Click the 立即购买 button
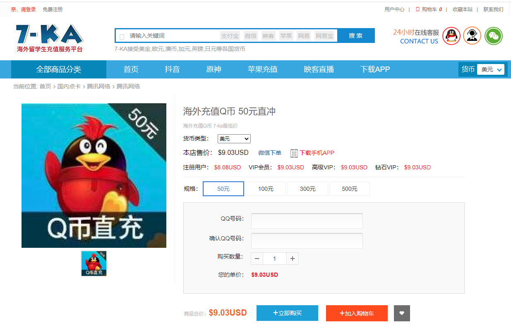Screen dimensions: 511x330 tap(287, 313)
